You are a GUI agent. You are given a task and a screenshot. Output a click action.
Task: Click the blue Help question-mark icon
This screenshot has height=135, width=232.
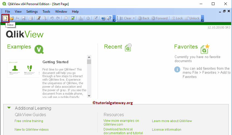click(x=103, y=18)
